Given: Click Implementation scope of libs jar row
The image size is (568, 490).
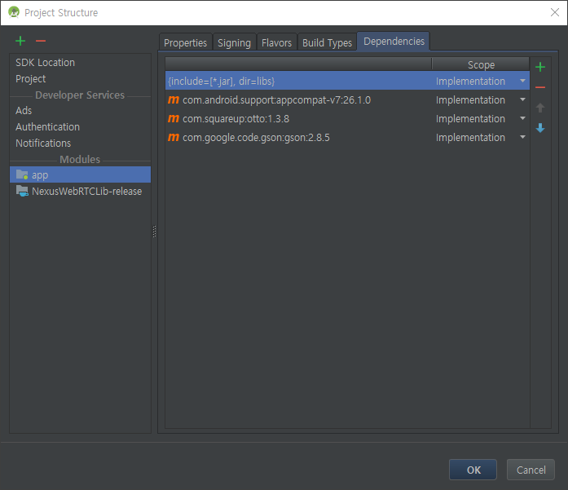Looking at the screenshot, I should coord(470,81).
